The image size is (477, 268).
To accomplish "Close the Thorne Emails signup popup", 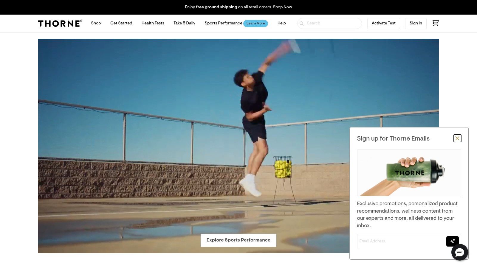I will 457,138.
